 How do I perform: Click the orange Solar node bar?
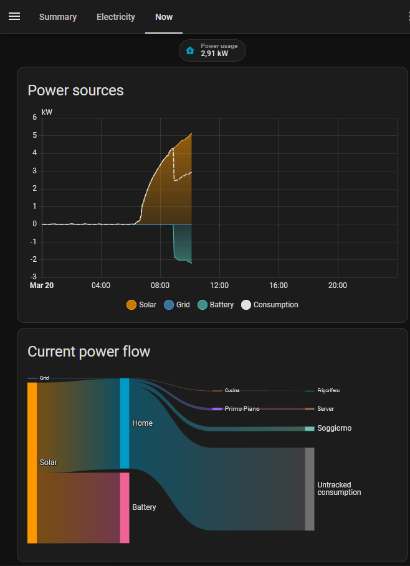(x=32, y=463)
